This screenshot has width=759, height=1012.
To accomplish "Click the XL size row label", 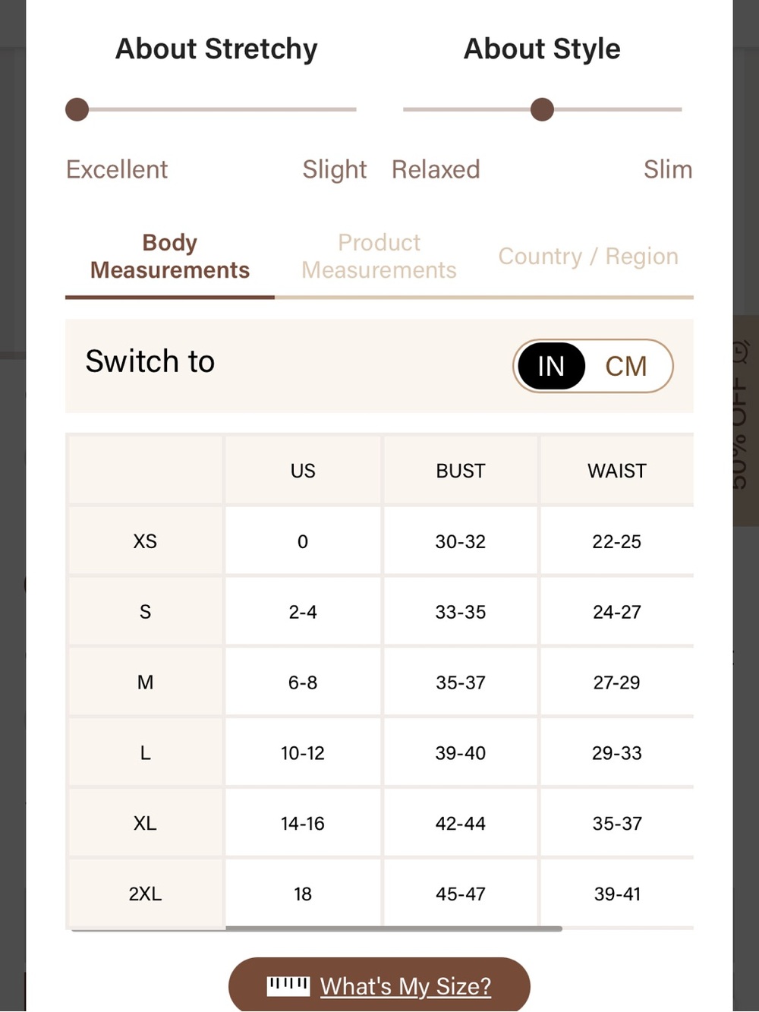I will tap(145, 823).
